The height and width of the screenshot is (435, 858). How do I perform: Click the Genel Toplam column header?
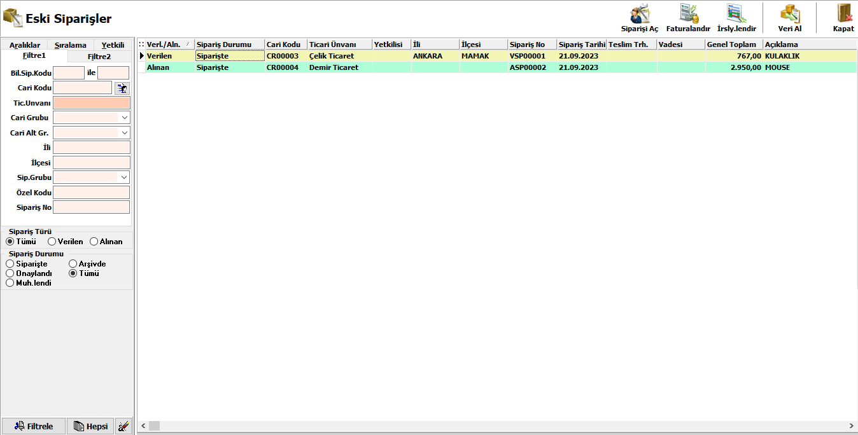pyautogui.click(x=734, y=45)
